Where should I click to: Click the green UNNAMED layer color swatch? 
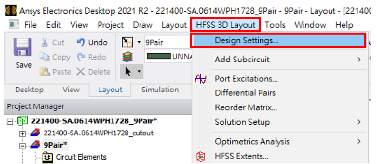[x=159, y=57]
